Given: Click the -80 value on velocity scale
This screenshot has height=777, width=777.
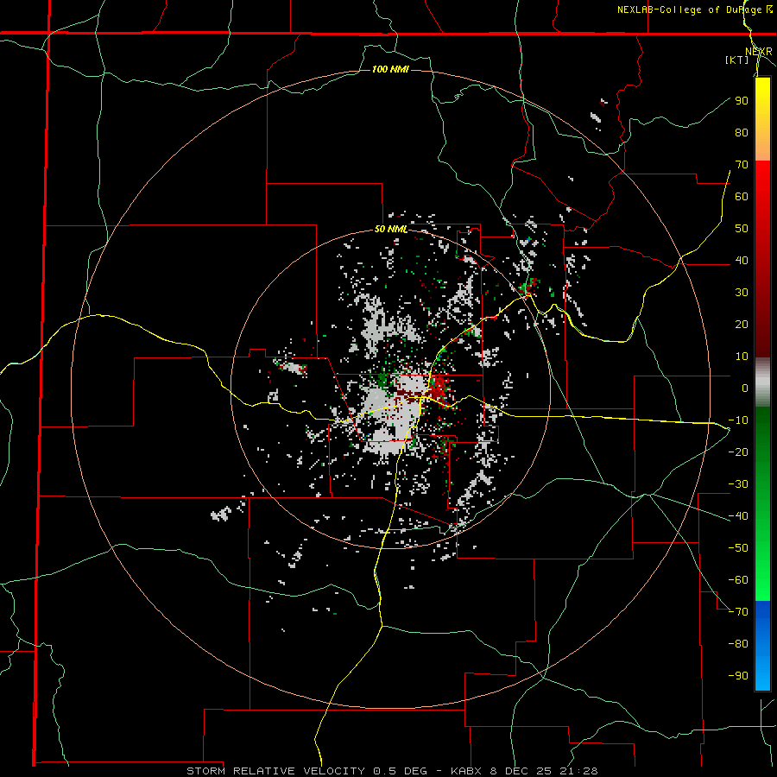Looking at the screenshot, I should [738, 644].
